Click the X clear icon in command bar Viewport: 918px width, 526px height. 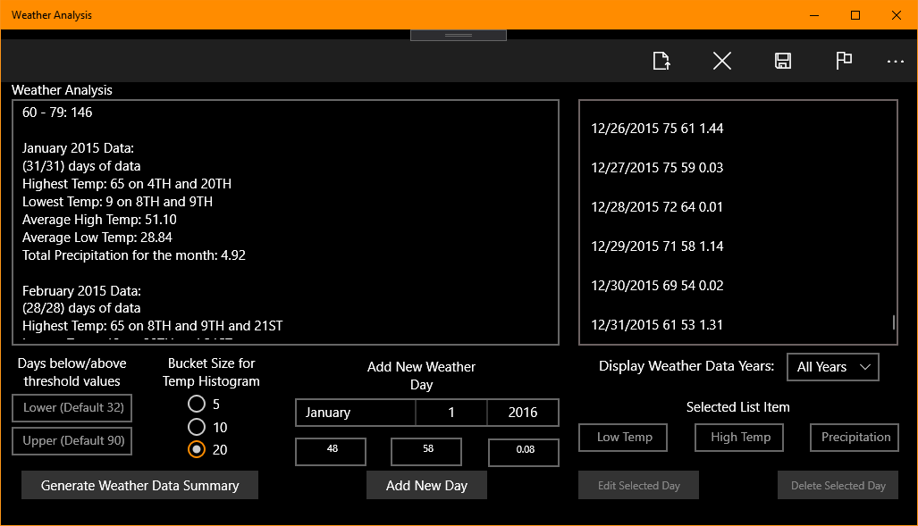point(722,61)
